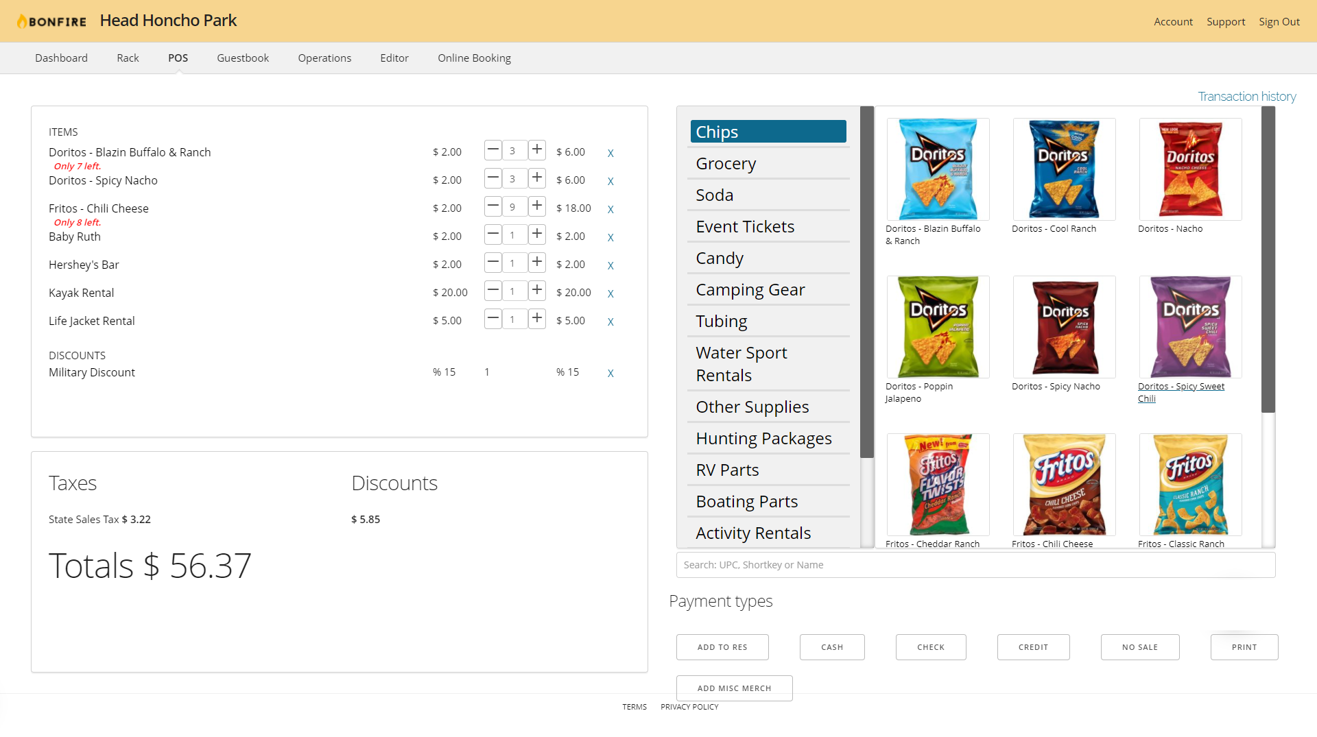Select the Hunting Packages category

tap(768, 439)
